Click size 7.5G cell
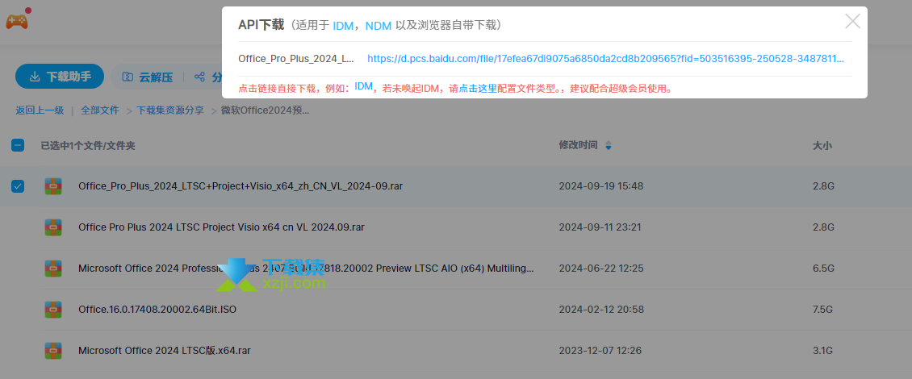912x379 pixels. [x=823, y=309]
